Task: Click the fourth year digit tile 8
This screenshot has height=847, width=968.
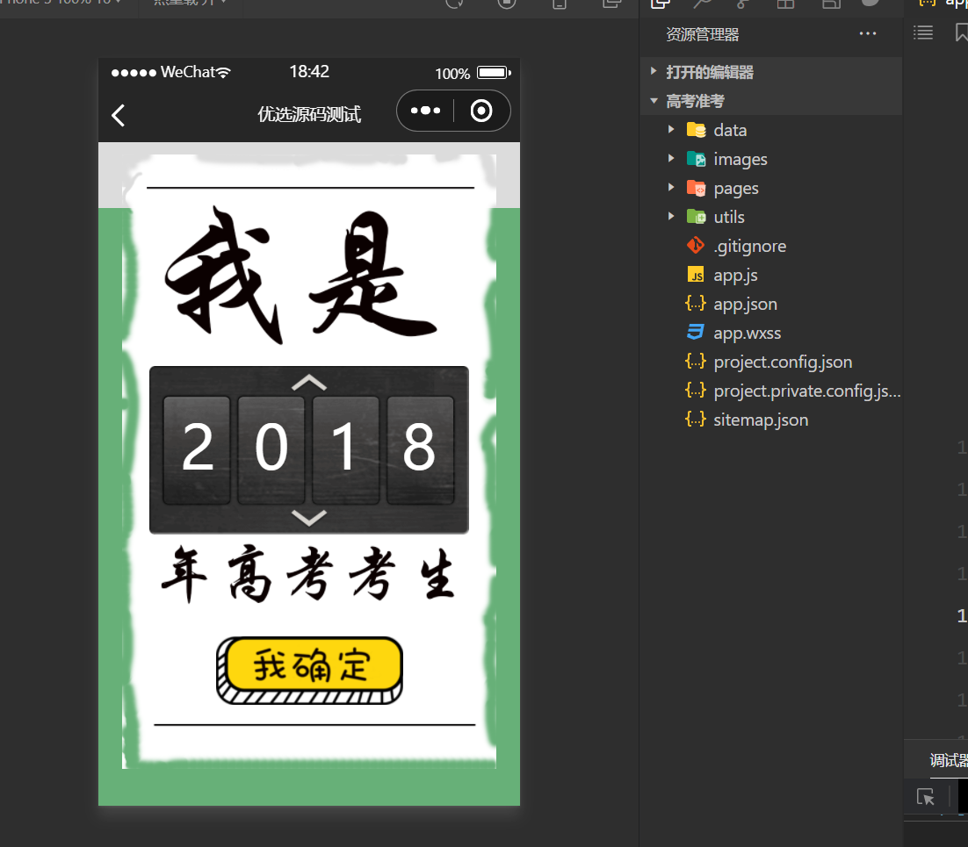Action: pos(421,449)
